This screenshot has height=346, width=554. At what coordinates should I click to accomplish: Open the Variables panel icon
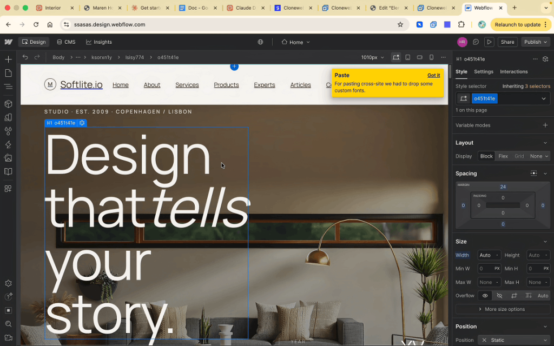tap(8, 117)
